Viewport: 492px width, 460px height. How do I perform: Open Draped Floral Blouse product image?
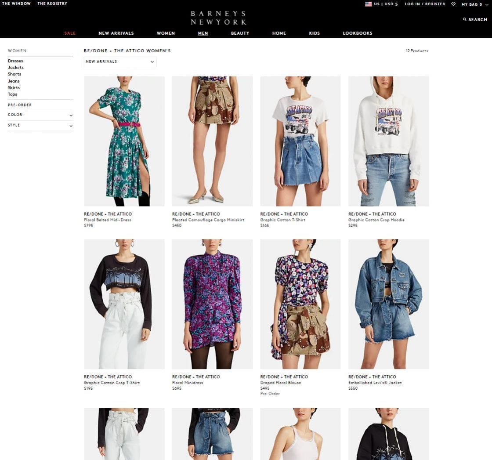point(300,304)
